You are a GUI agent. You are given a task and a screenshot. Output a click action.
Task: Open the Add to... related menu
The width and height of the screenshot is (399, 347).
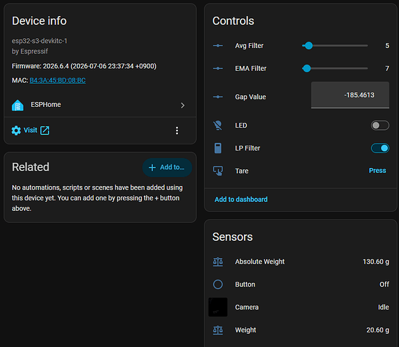(x=167, y=167)
